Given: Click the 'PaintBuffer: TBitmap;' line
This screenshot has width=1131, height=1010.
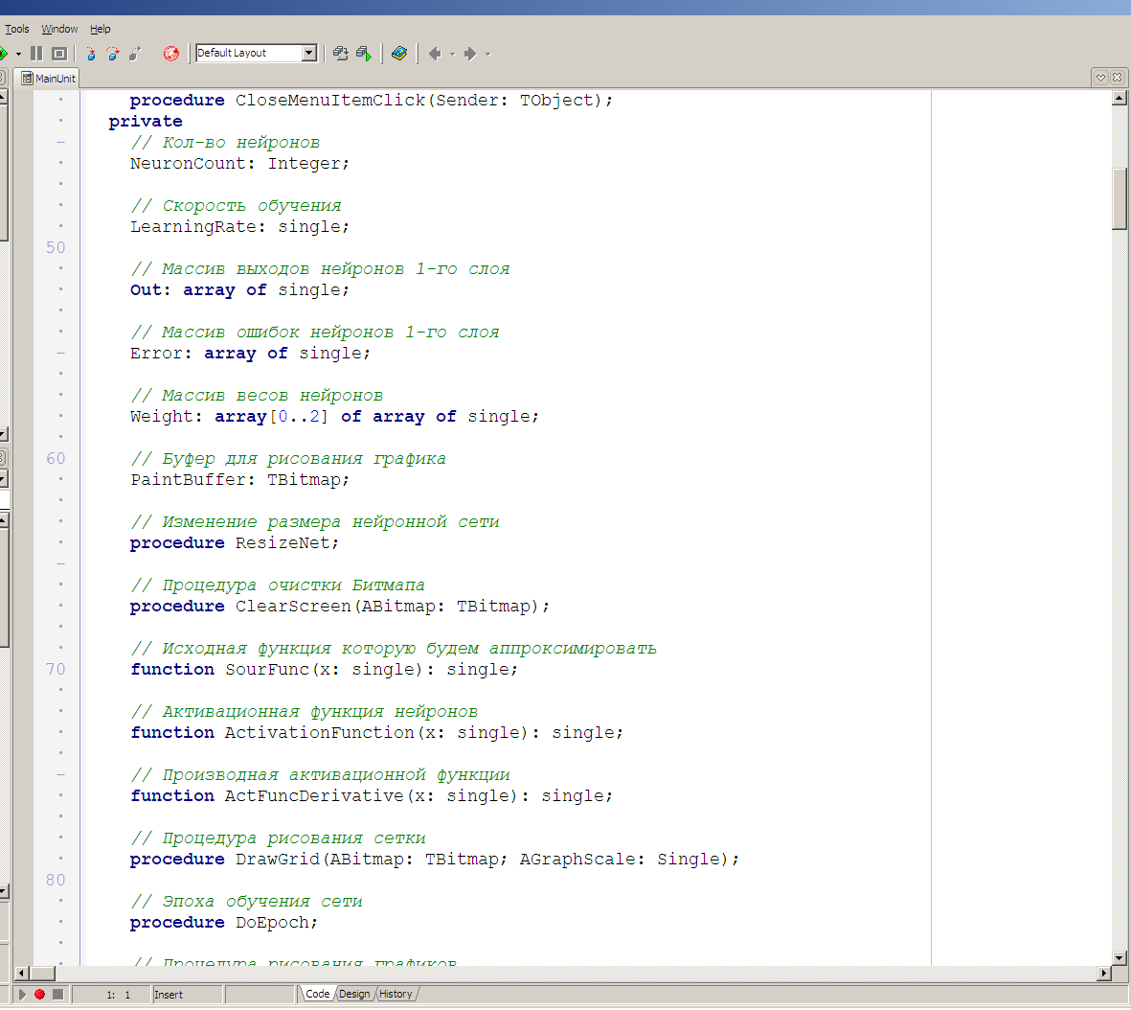Looking at the screenshot, I should tap(239, 480).
